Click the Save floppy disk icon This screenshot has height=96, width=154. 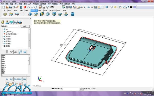[x=11, y=7]
